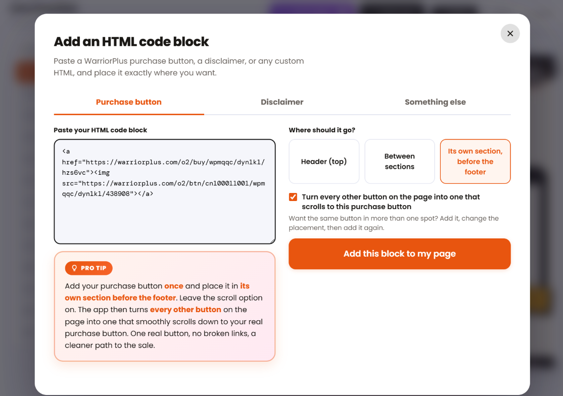Click the 'Paste a WarriorPlus purchase button' description
The width and height of the screenshot is (563, 396).
pyautogui.click(x=179, y=67)
